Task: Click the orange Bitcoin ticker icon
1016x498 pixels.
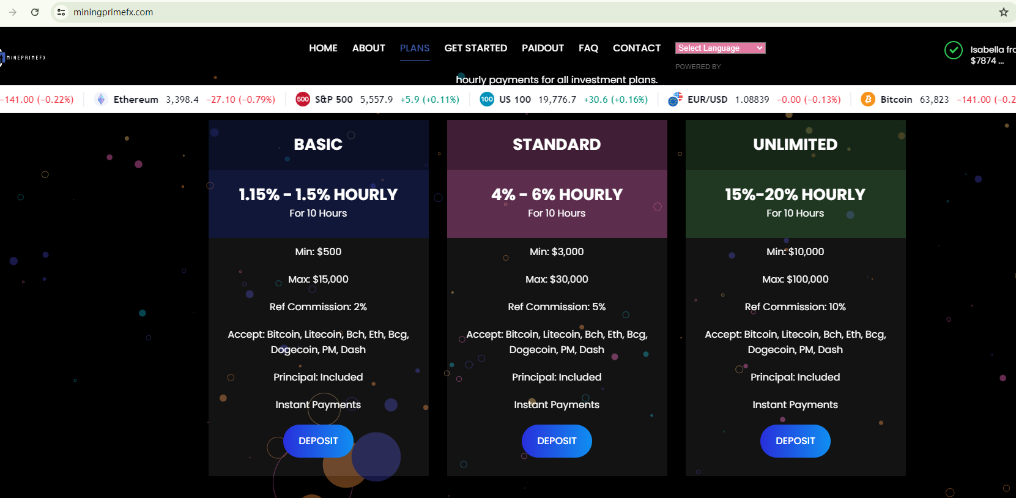Action: (x=867, y=100)
